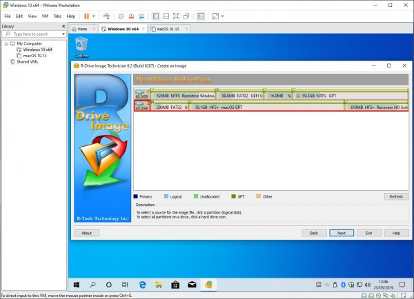
Task: Select the C: 59.3GB NTFS partition
Action: click(x=350, y=94)
